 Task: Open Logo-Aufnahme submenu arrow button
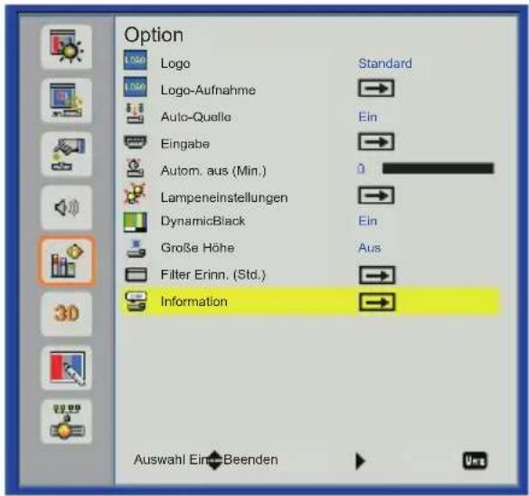coord(376,89)
